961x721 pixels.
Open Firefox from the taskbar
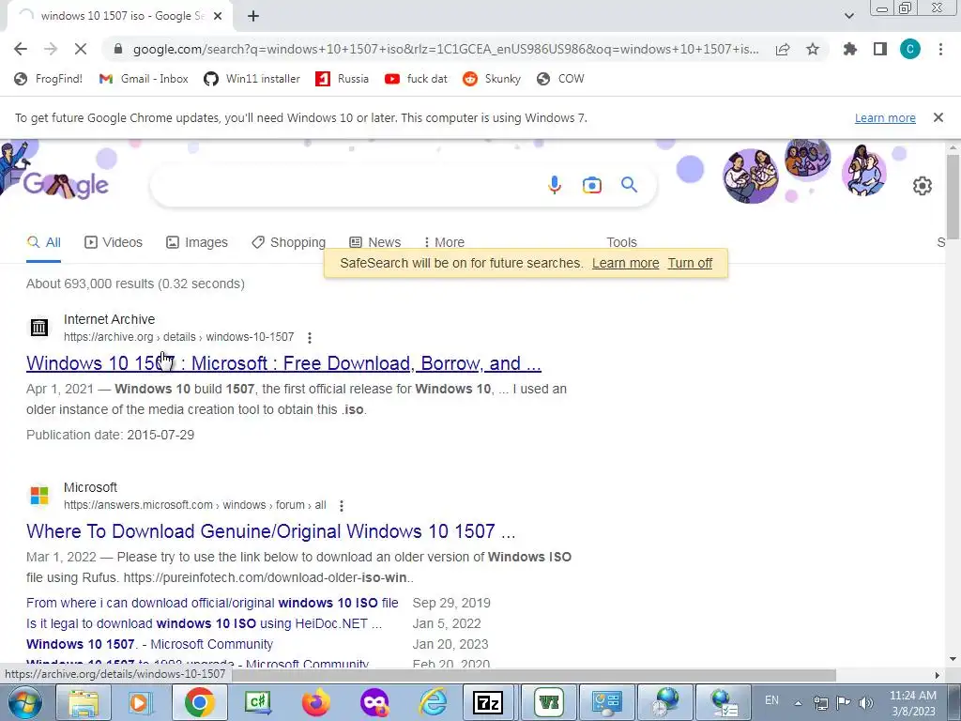pyautogui.click(x=316, y=702)
